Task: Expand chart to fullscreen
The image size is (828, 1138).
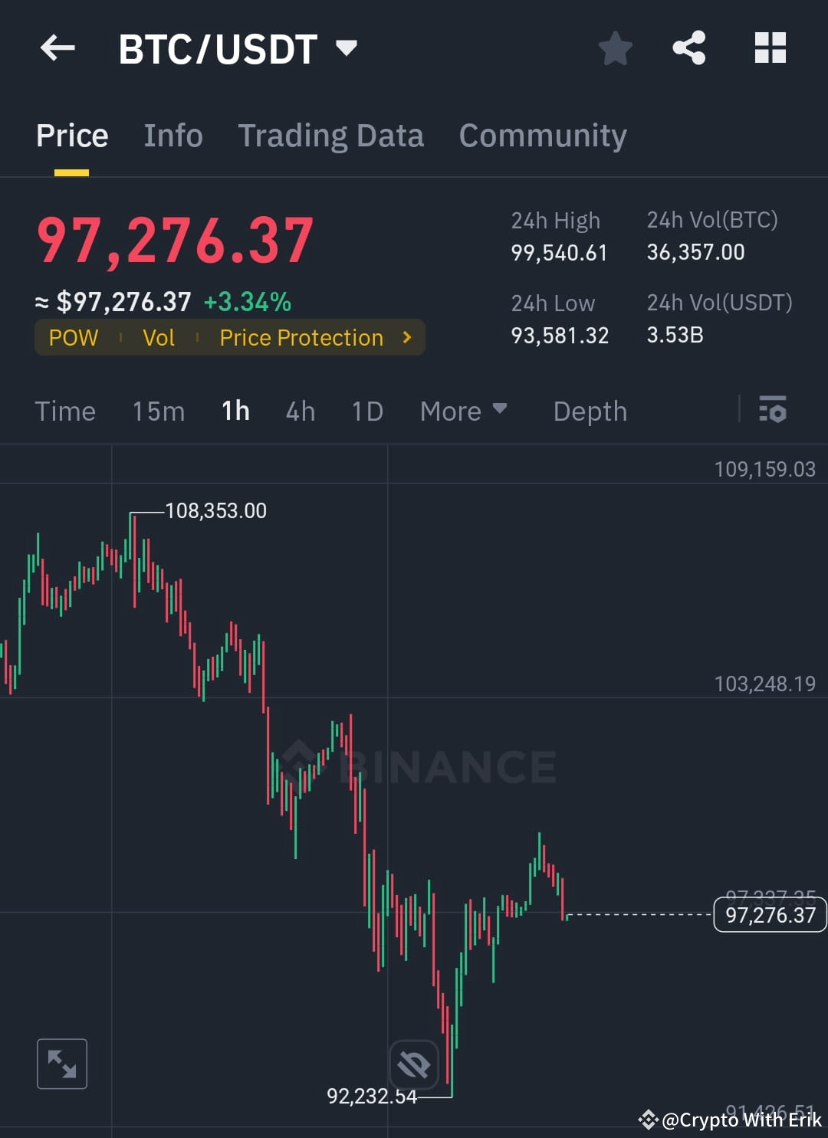Action: click(61, 1064)
